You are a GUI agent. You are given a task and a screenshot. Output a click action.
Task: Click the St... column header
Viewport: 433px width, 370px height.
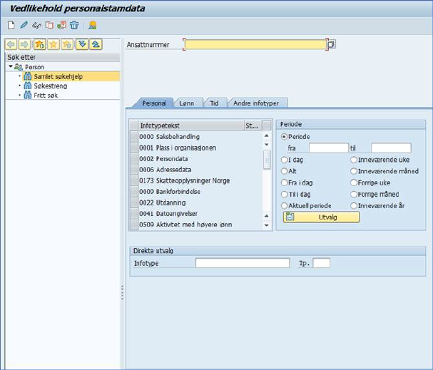click(253, 125)
